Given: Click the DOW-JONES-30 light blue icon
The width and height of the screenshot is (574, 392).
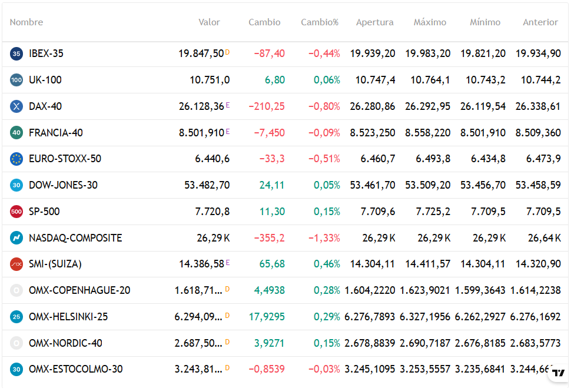Looking at the screenshot, I should [x=16, y=185].
